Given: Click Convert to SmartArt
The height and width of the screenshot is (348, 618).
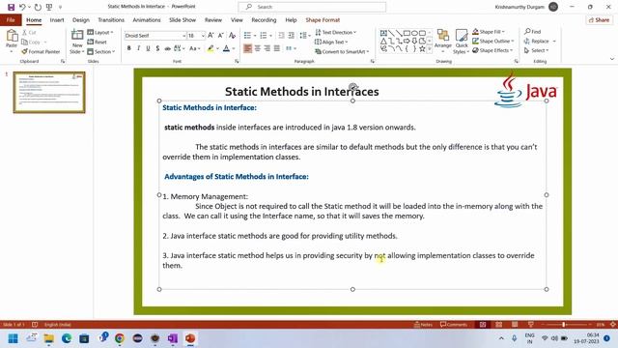Looking at the screenshot, I should [x=342, y=51].
